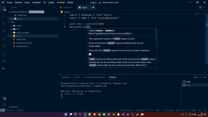
Task: Select the first node terminal instance
Action: click(x=194, y=82)
